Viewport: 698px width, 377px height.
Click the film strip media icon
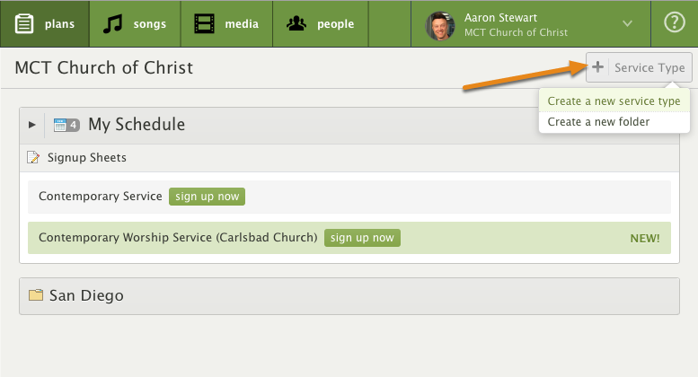tap(204, 23)
